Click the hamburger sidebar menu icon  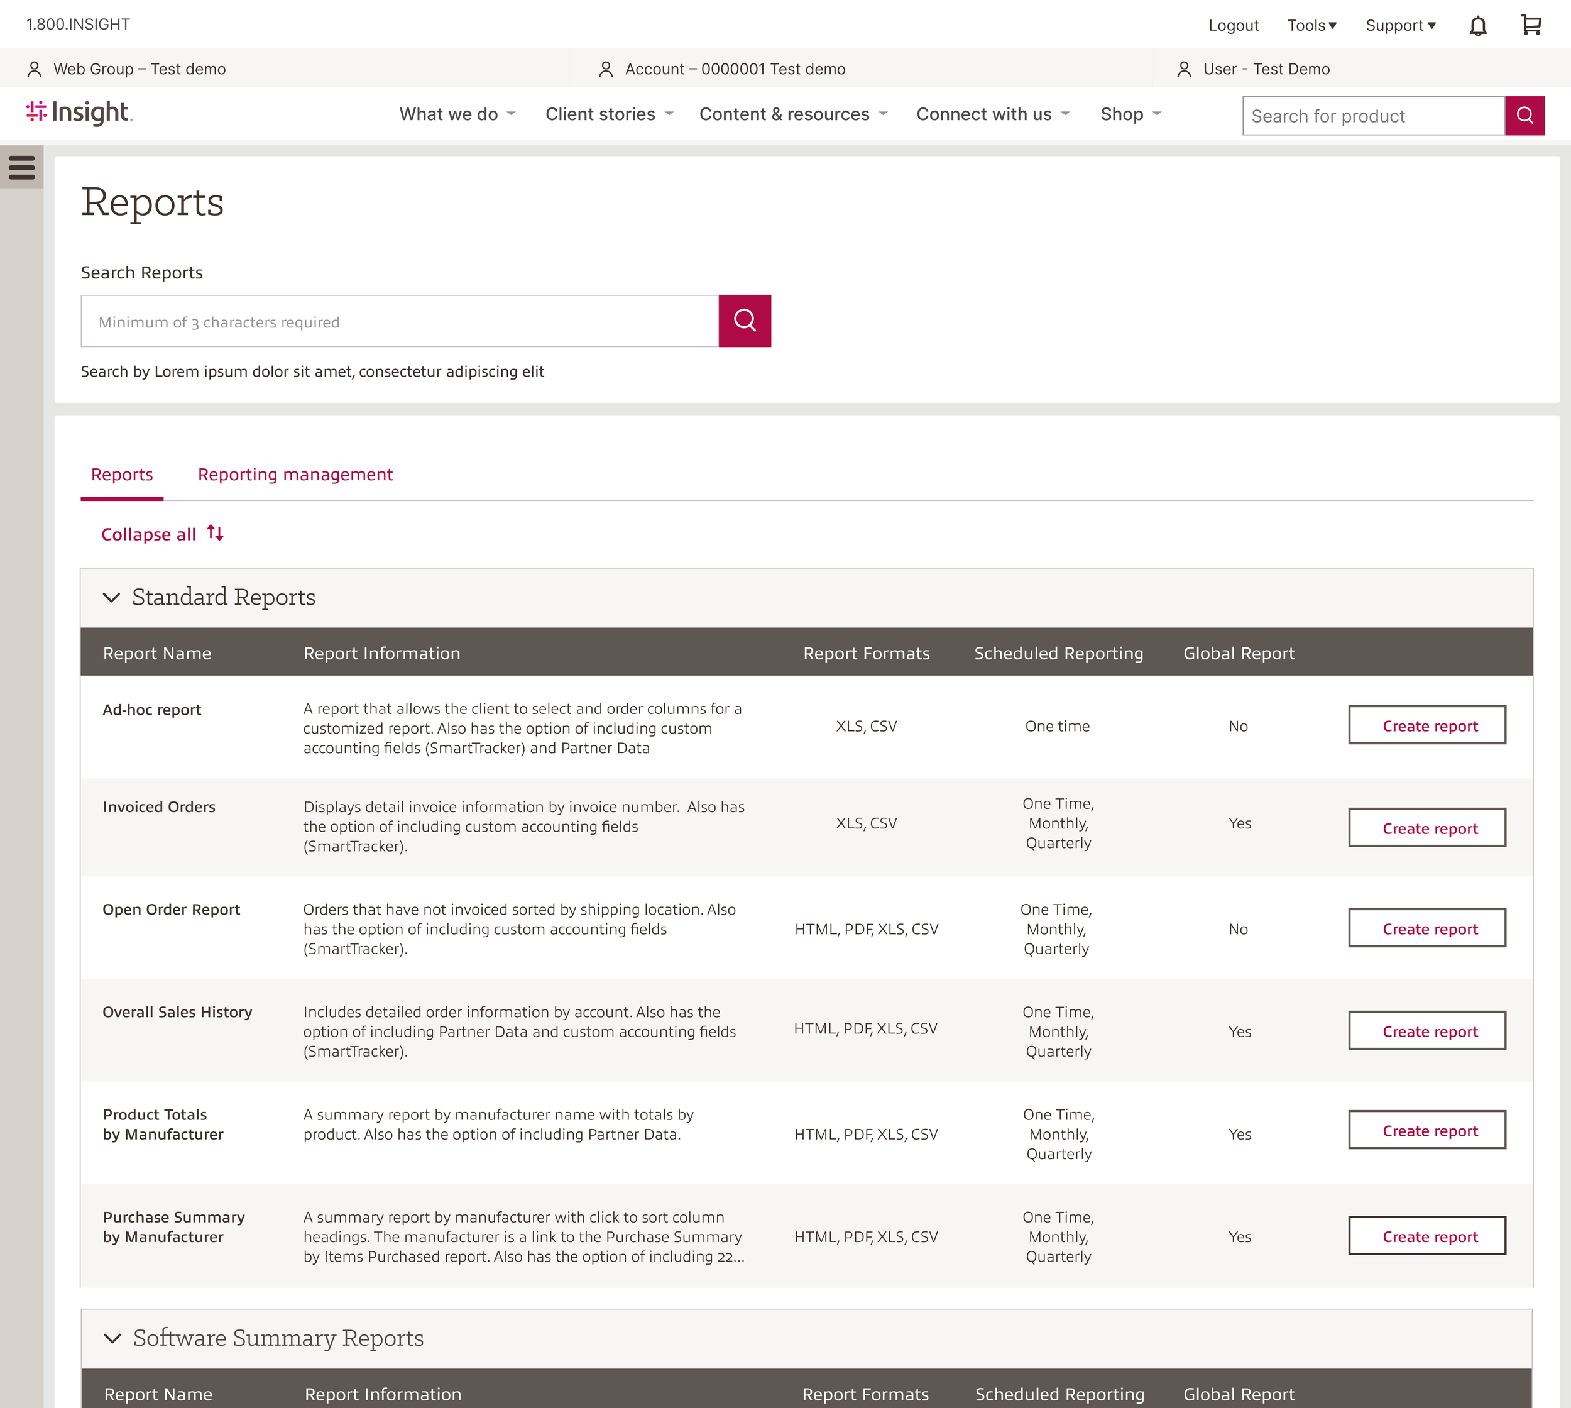[21, 167]
